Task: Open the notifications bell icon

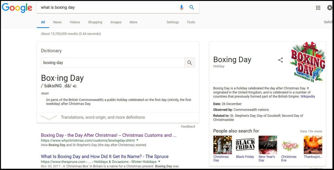Action: click(330, 8)
